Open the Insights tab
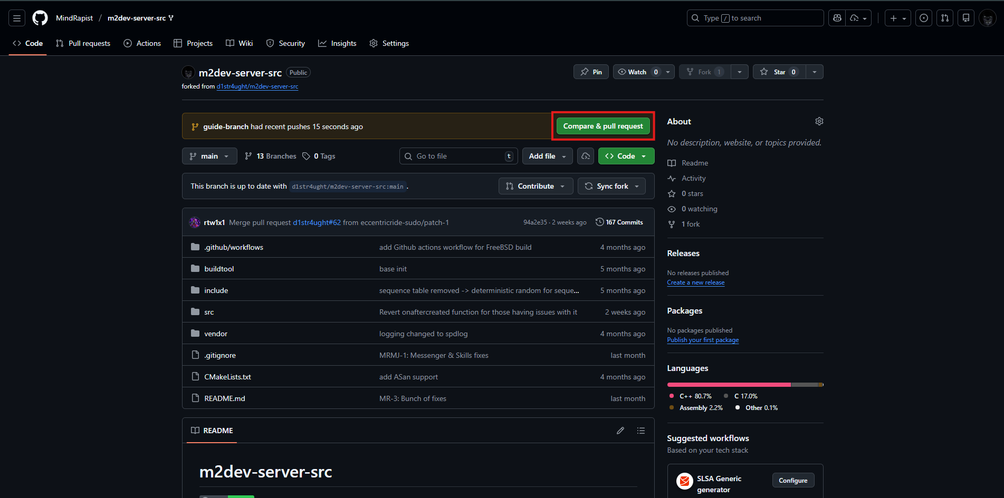Image resolution: width=1004 pixels, height=498 pixels. click(337, 43)
